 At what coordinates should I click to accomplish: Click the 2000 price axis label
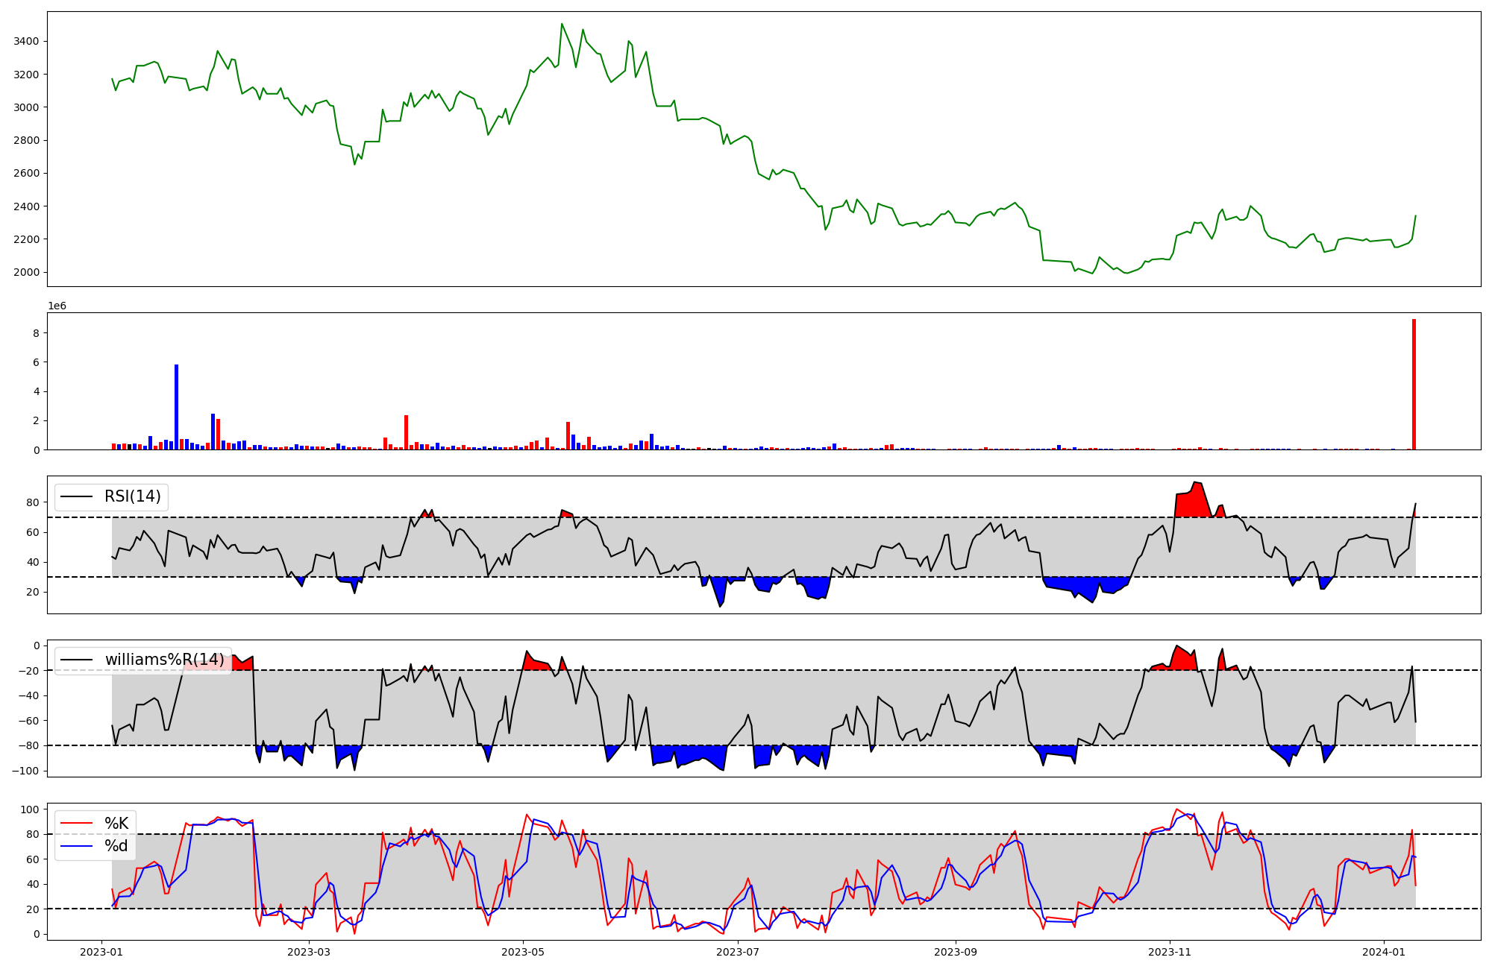click(26, 272)
